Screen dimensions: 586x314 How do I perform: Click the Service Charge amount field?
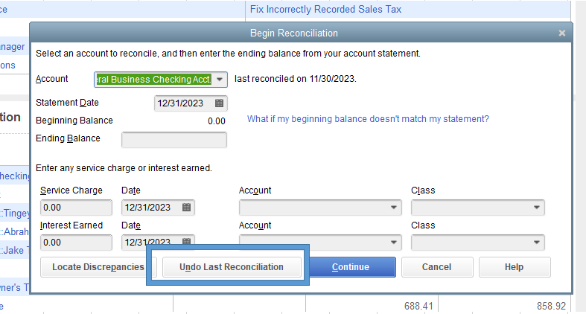(x=76, y=208)
